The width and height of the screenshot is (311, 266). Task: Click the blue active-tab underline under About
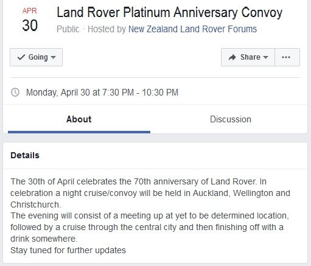pyautogui.click(x=79, y=132)
